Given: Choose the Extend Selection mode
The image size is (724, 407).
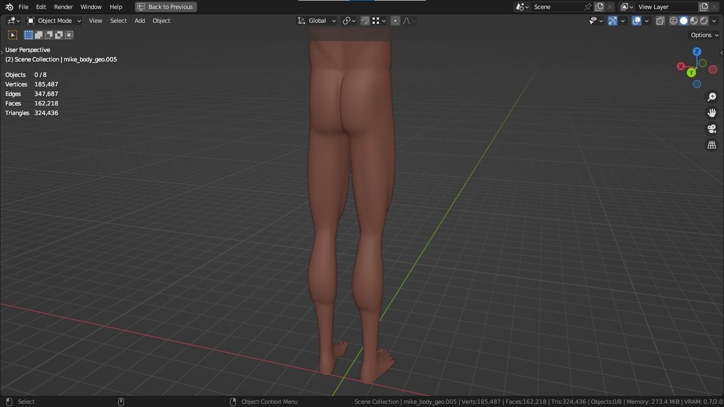Looking at the screenshot, I should [x=39, y=35].
